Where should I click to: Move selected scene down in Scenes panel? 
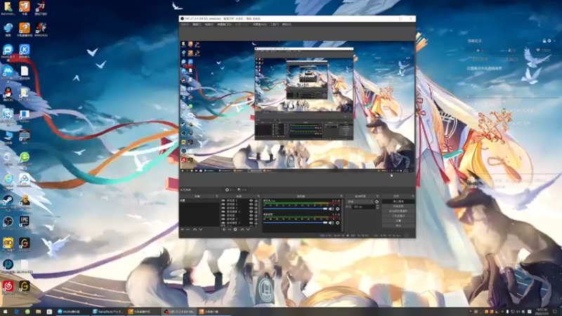(201, 230)
